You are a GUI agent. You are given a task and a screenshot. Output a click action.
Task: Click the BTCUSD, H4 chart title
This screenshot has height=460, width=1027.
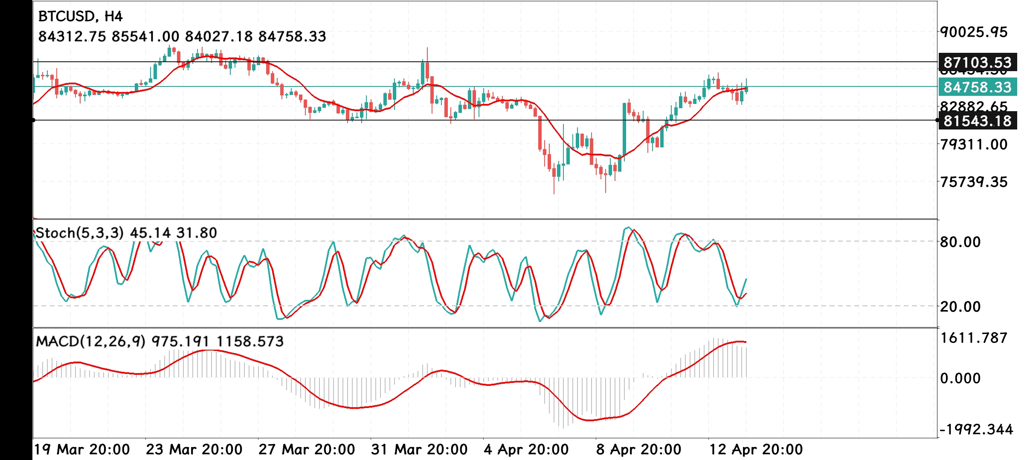80,16
